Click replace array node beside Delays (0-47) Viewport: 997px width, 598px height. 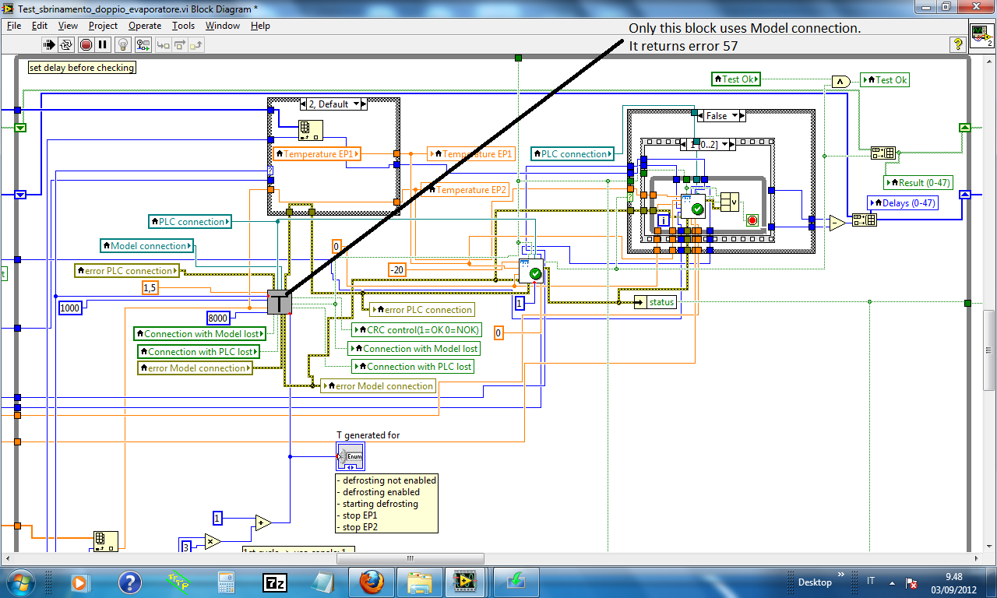865,220
